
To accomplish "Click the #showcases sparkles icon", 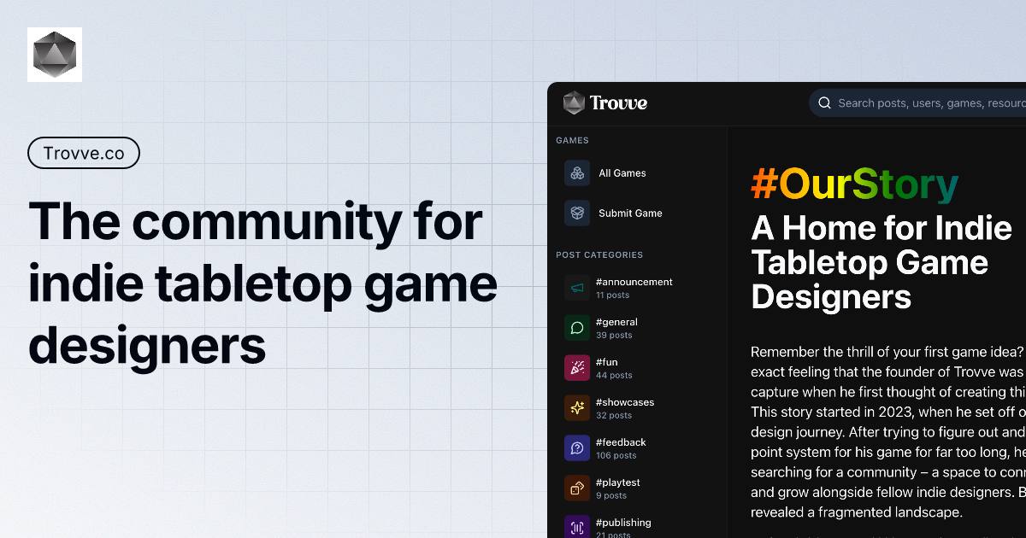I will tap(577, 407).
